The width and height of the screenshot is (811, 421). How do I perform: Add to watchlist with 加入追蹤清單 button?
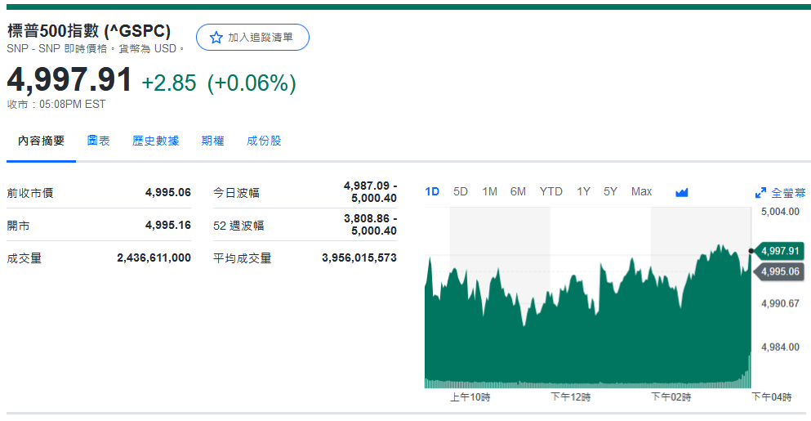point(252,38)
